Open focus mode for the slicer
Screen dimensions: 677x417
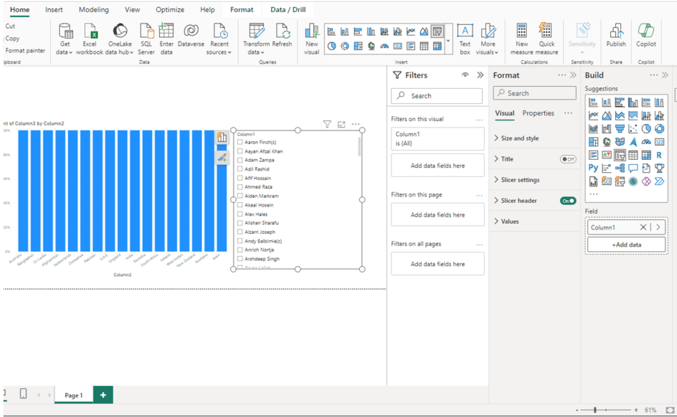pos(341,124)
